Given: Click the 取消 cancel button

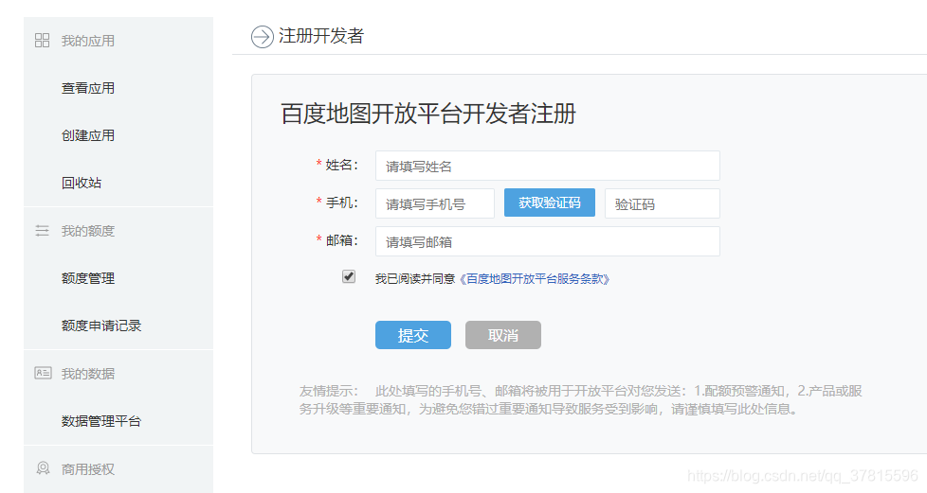Looking at the screenshot, I should [x=503, y=335].
